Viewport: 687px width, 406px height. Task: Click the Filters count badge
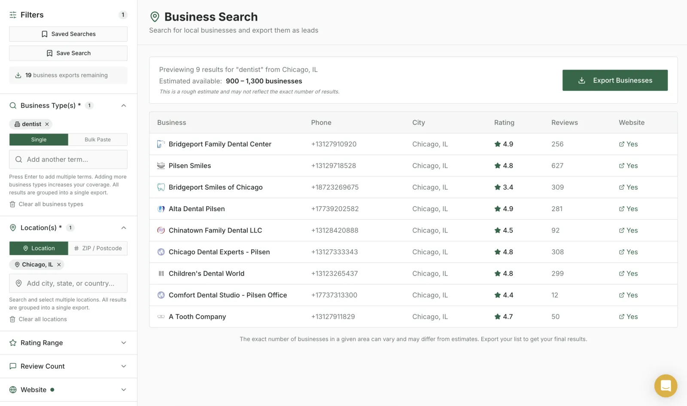tap(123, 15)
